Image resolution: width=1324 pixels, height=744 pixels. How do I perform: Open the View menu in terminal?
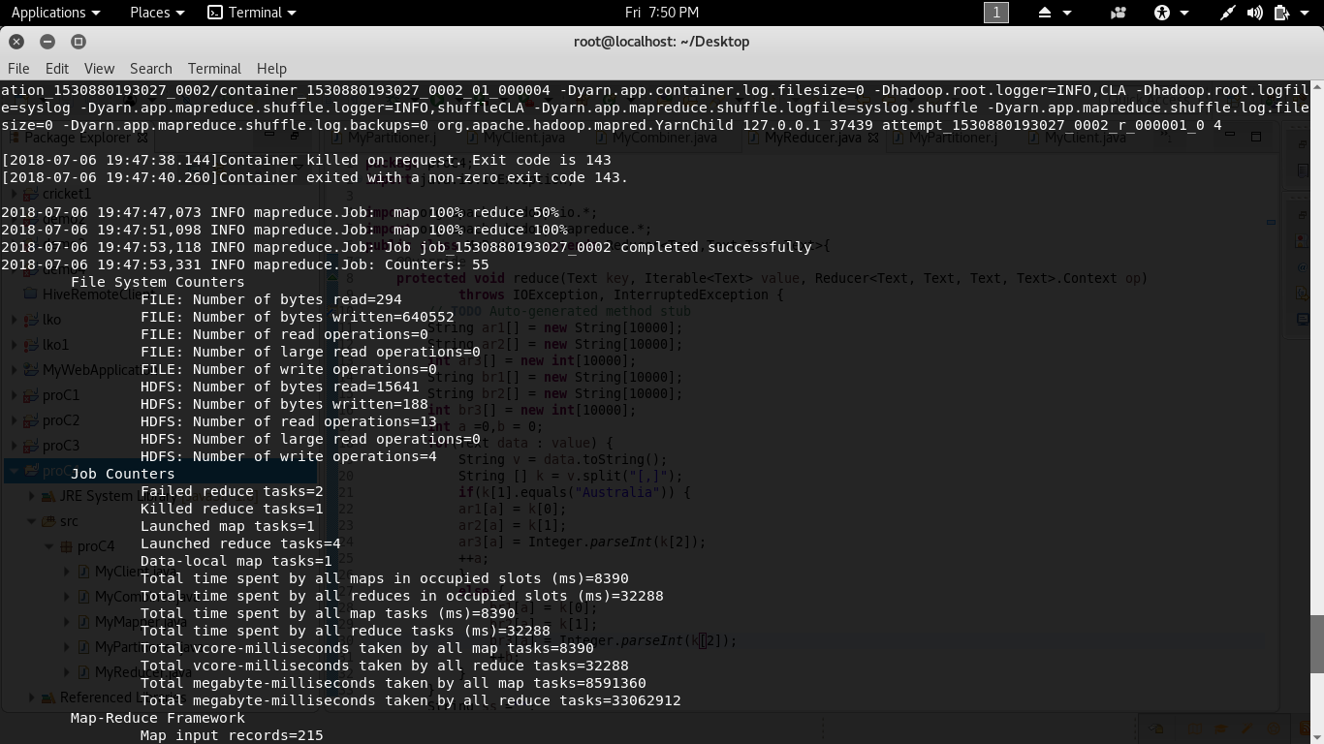pos(99,69)
